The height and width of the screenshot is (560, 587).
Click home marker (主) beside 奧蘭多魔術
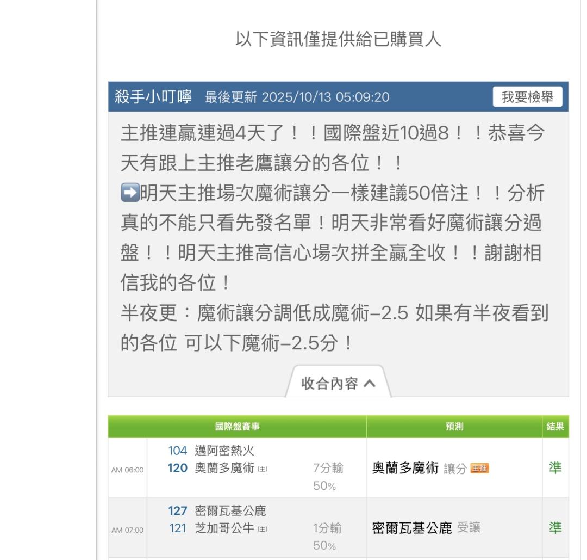pyautogui.click(x=263, y=469)
